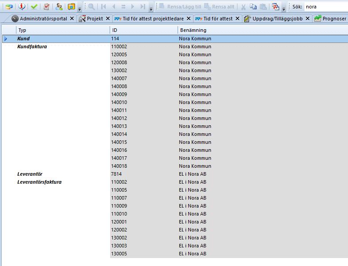Select the Leverantör type cell
The height and width of the screenshot is (266, 348).
[x=63, y=174]
